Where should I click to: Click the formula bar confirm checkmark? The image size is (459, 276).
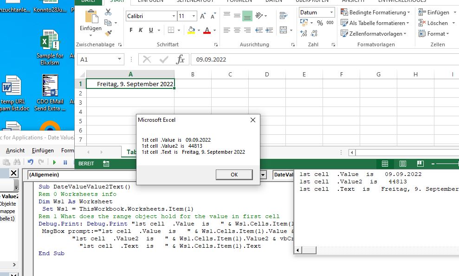164,60
